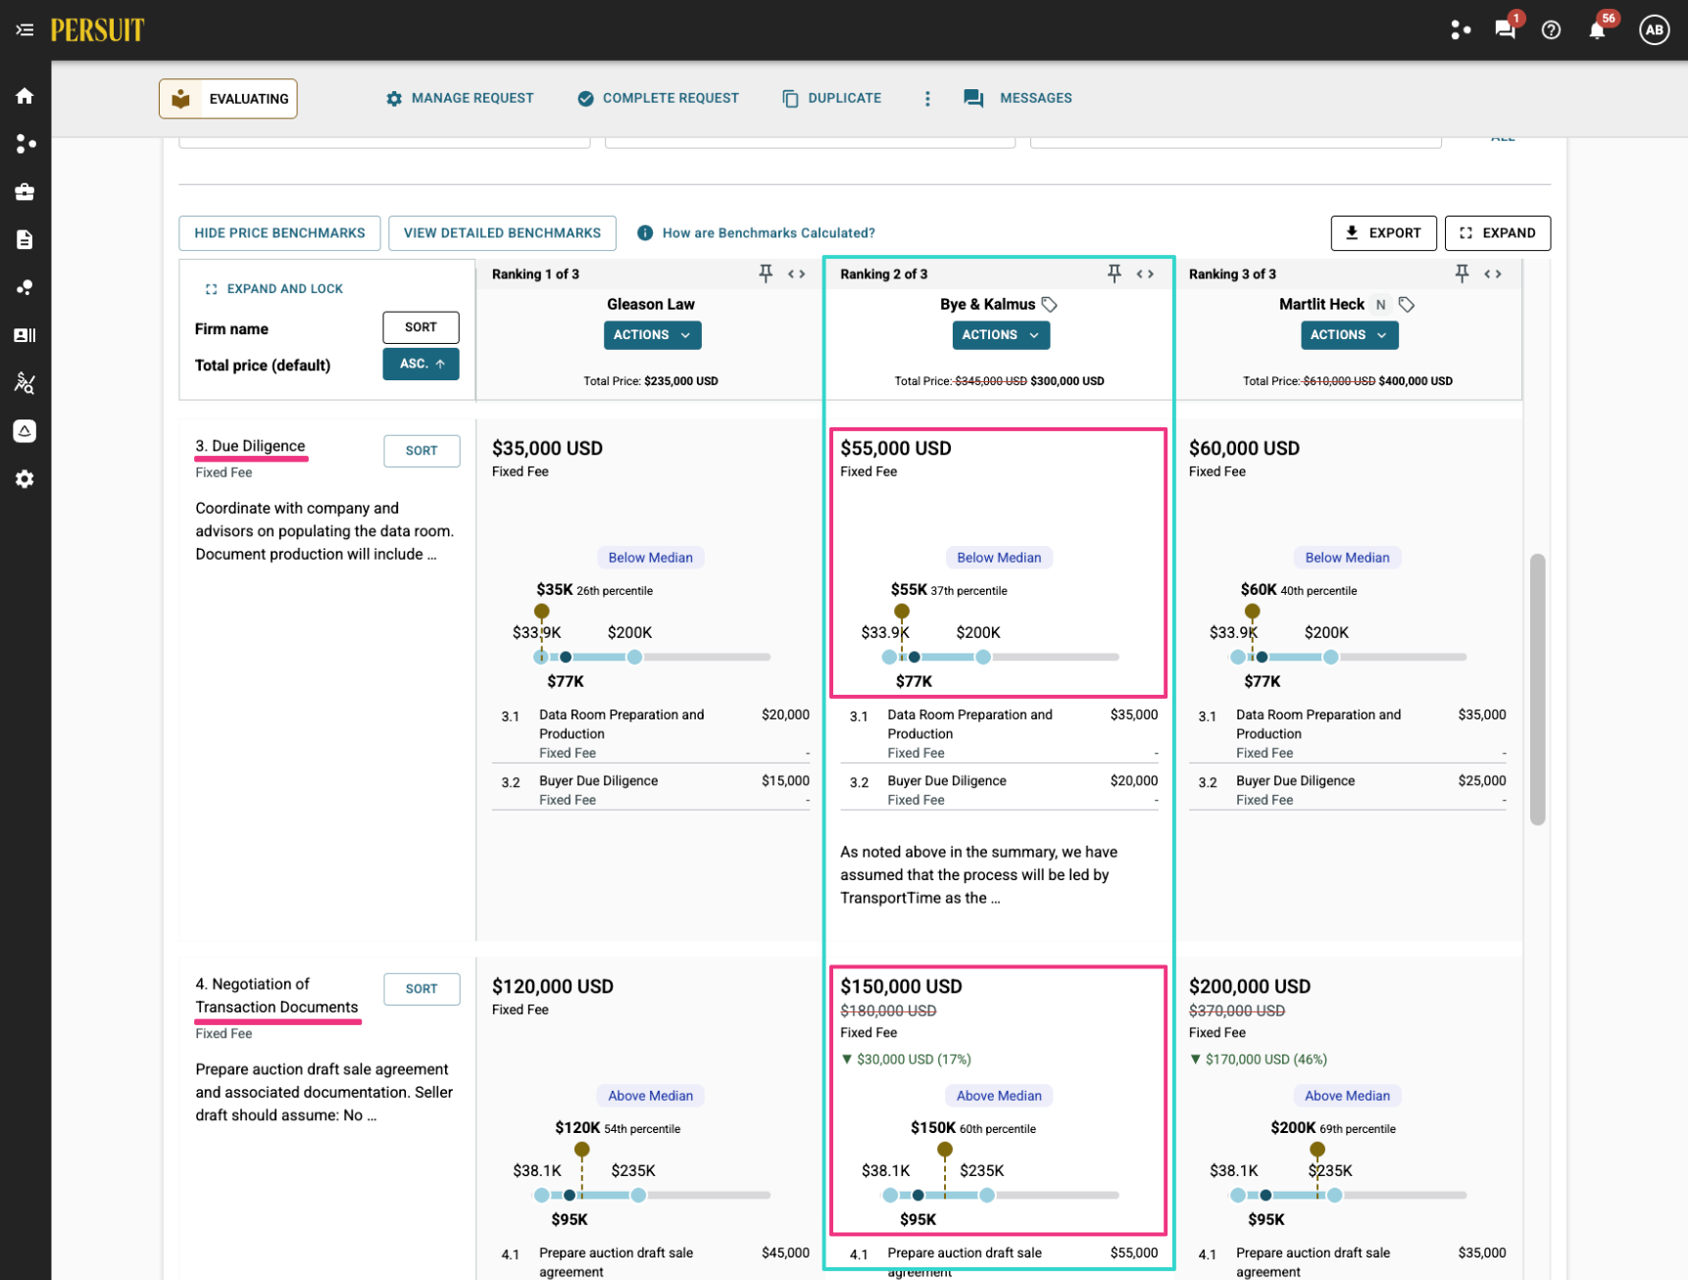Viewport: 1688px width, 1280px height.
Task: Click the '3. Due Diligence' section title
Action: 250,446
